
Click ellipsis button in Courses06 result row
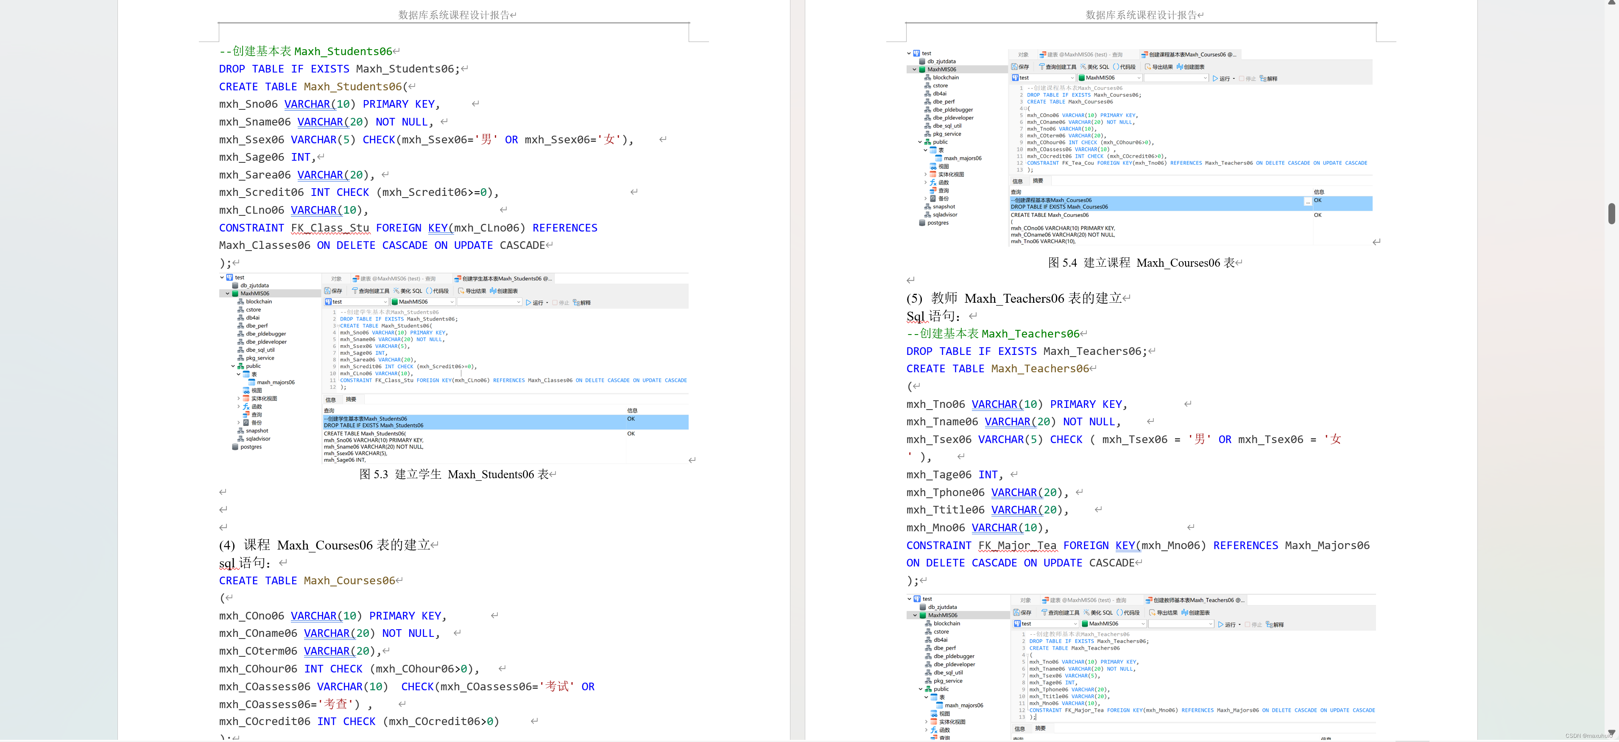tap(1308, 202)
